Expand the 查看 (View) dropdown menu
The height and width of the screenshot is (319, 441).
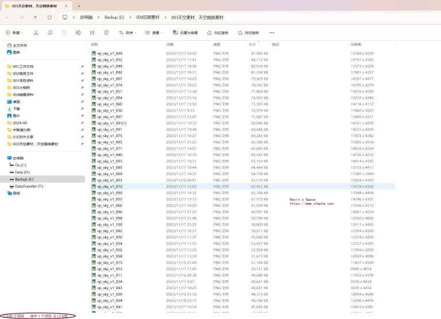[155, 33]
